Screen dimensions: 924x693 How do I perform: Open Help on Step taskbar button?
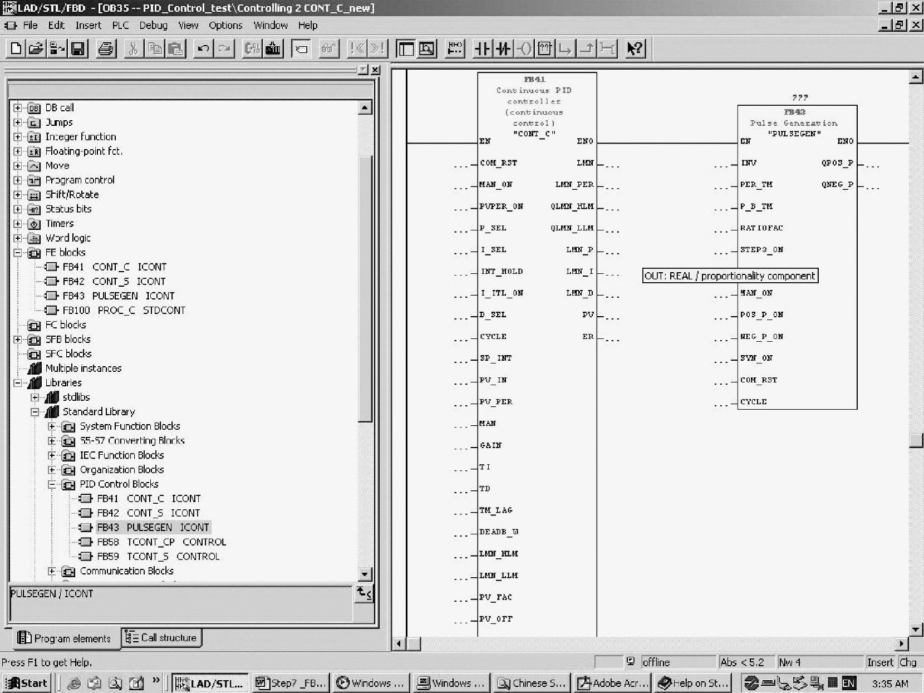coord(693,683)
